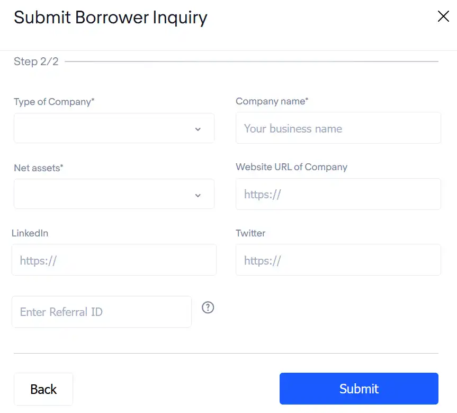Open the Net assets select box
The image size is (457, 413).
(x=114, y=194)
